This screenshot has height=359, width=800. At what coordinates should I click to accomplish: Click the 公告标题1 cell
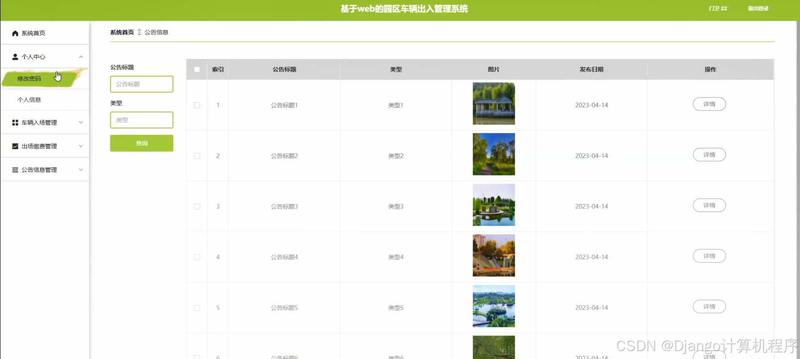tap(284, 105)
